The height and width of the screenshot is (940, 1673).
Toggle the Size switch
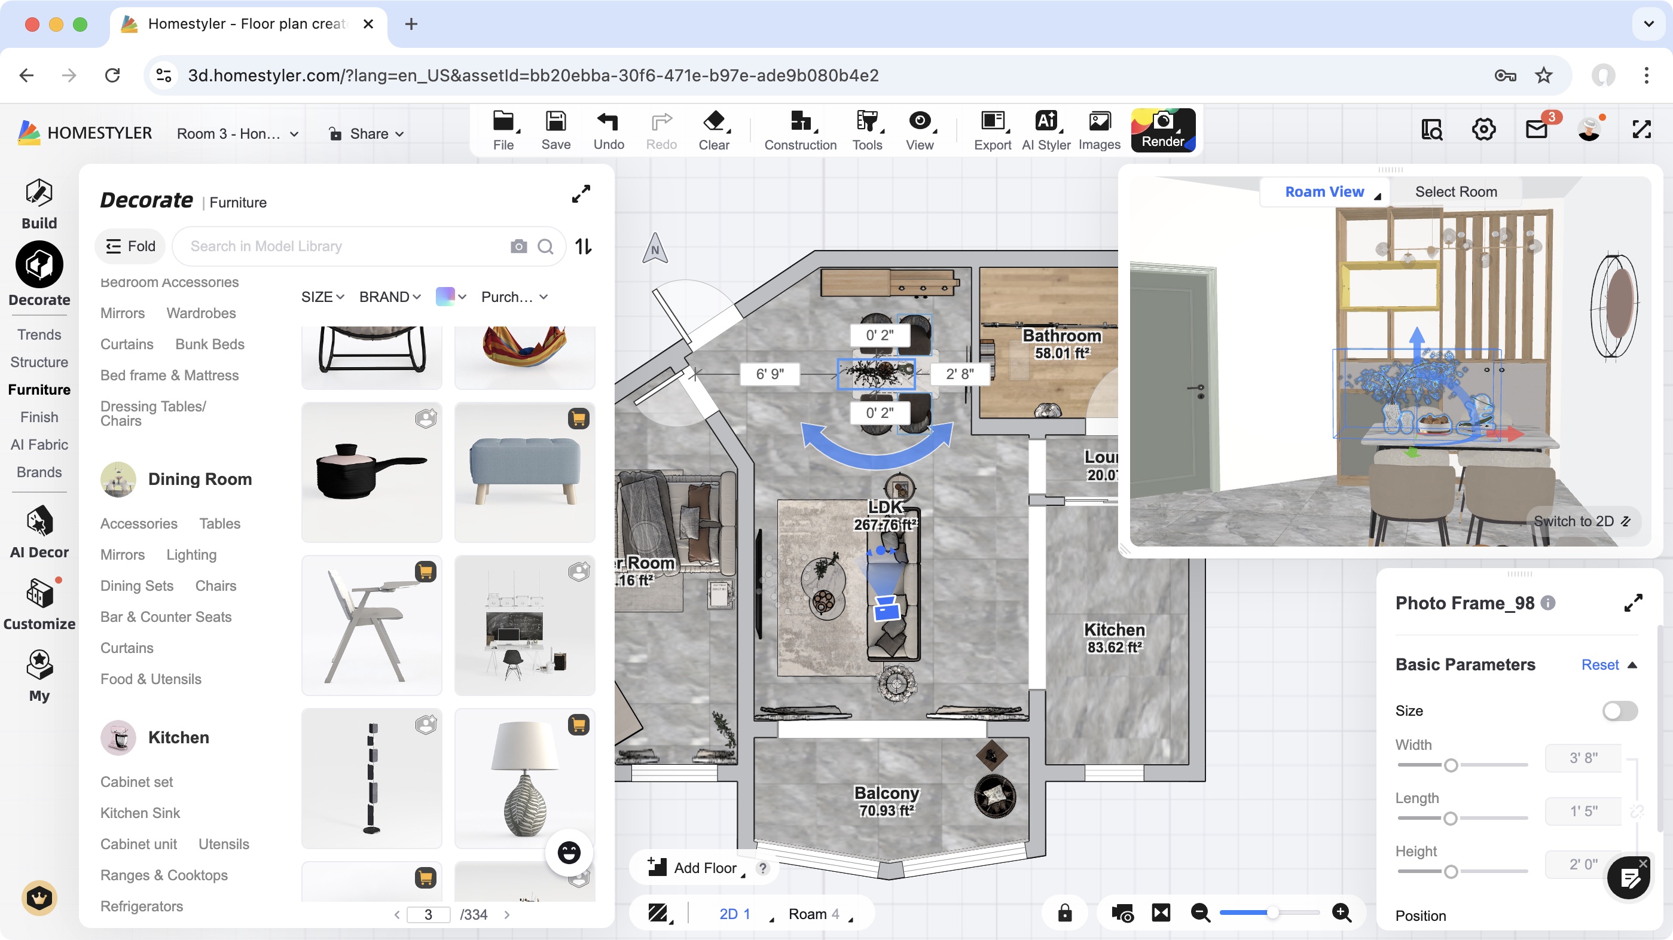point(1619,711)
